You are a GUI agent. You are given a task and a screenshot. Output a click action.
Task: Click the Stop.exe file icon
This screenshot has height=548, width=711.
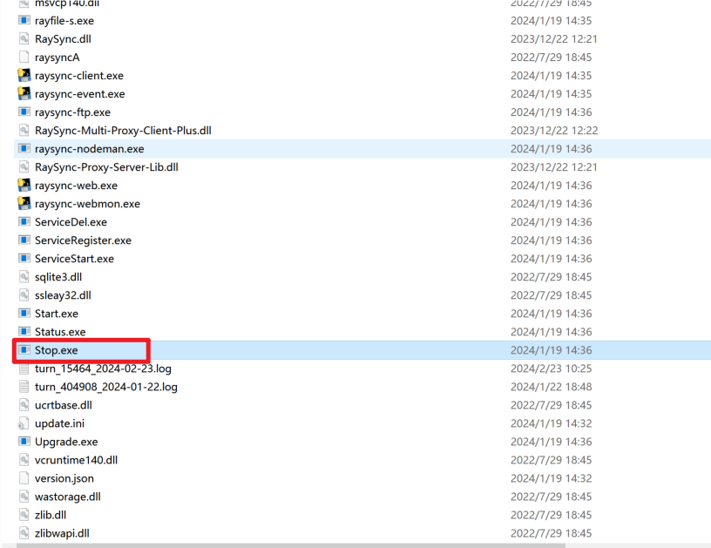coord(24,350)
